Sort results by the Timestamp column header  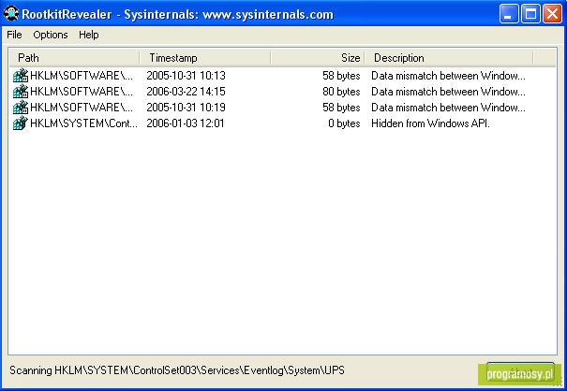(205, 58)
